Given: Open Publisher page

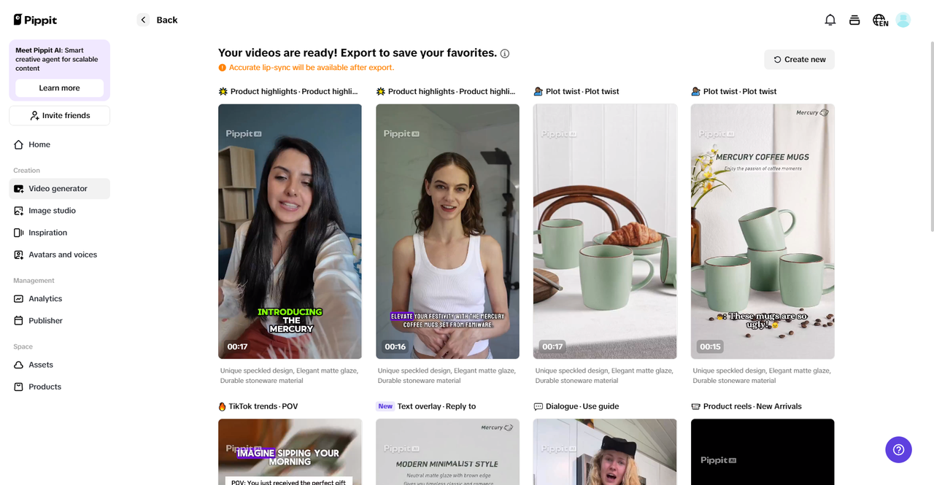Looking at the screenshot, I should [60, 321].
